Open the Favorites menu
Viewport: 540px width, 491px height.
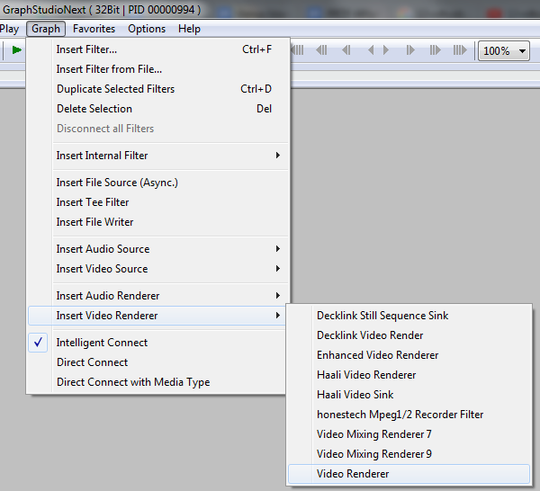pyautogui.click(x=94, y=29)
